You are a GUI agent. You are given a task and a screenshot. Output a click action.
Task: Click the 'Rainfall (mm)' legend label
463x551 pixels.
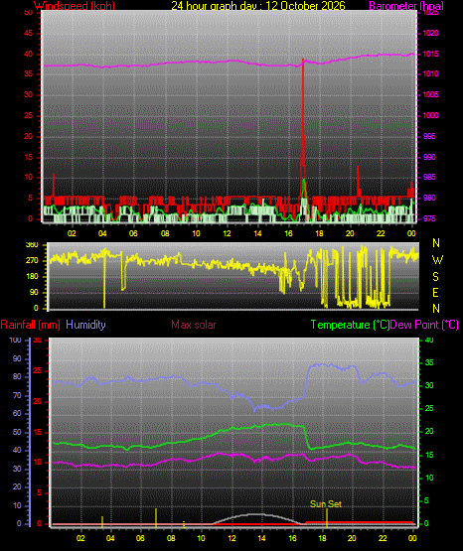30,325
